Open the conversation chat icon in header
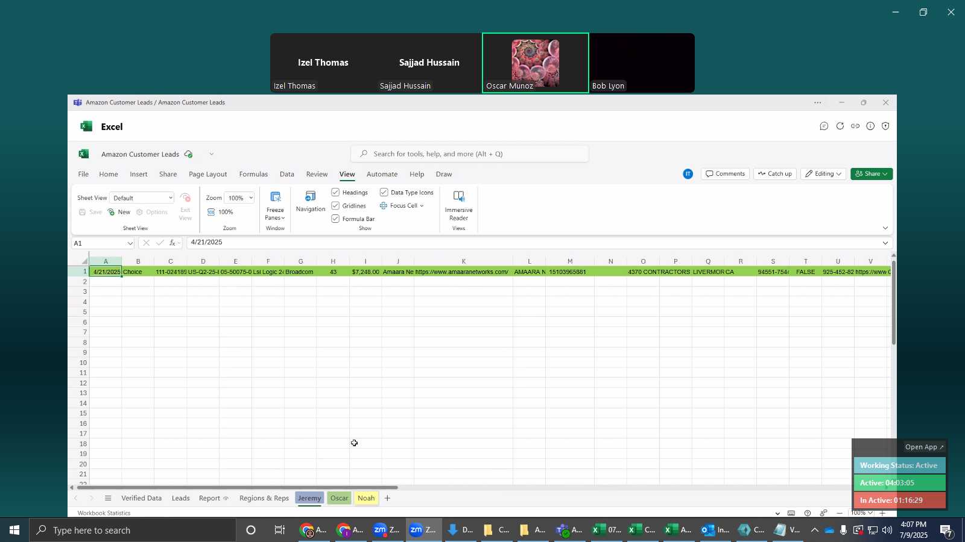This screenshot has width=965, height=542. tap(824, 126)
